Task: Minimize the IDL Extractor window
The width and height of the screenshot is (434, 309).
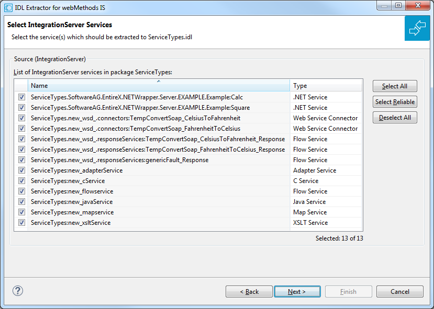Action: coord(384,6)
